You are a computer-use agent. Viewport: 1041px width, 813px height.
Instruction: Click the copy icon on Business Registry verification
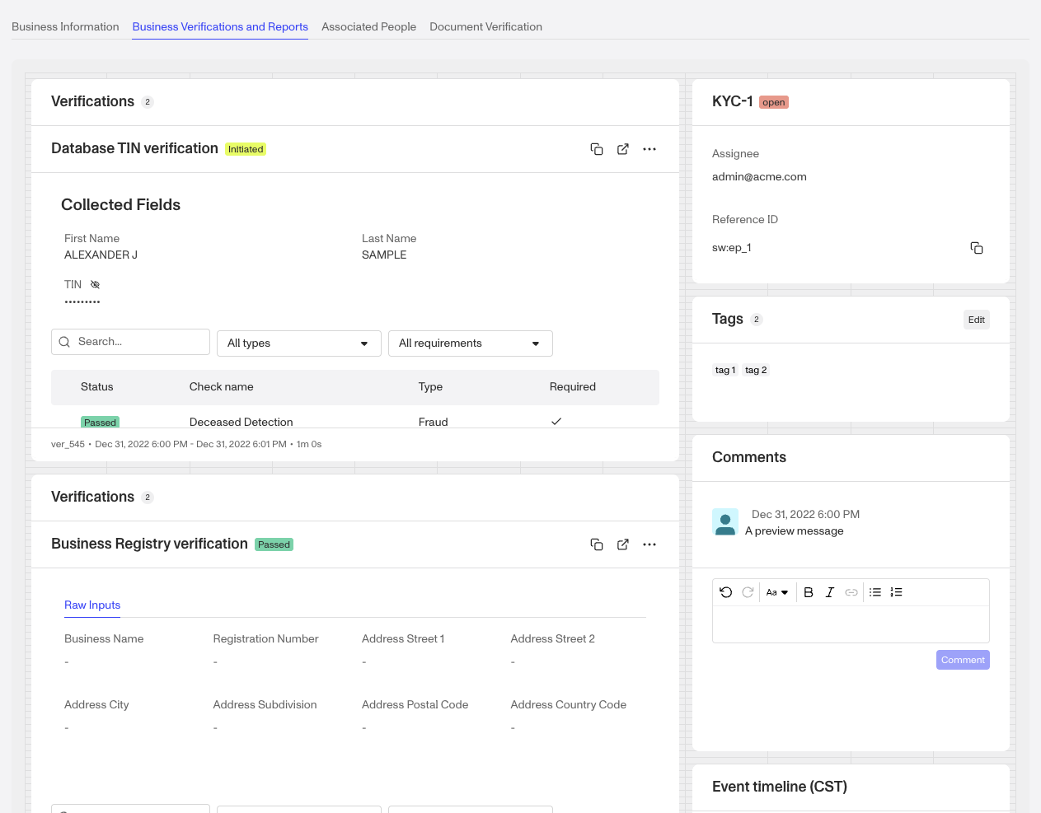[x=597, y=544]
